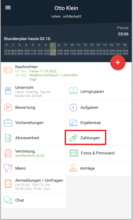Open the Anmeldungen / Umfragen tile
The height and width of the screenshot is (220, 133).
[34, 184]
